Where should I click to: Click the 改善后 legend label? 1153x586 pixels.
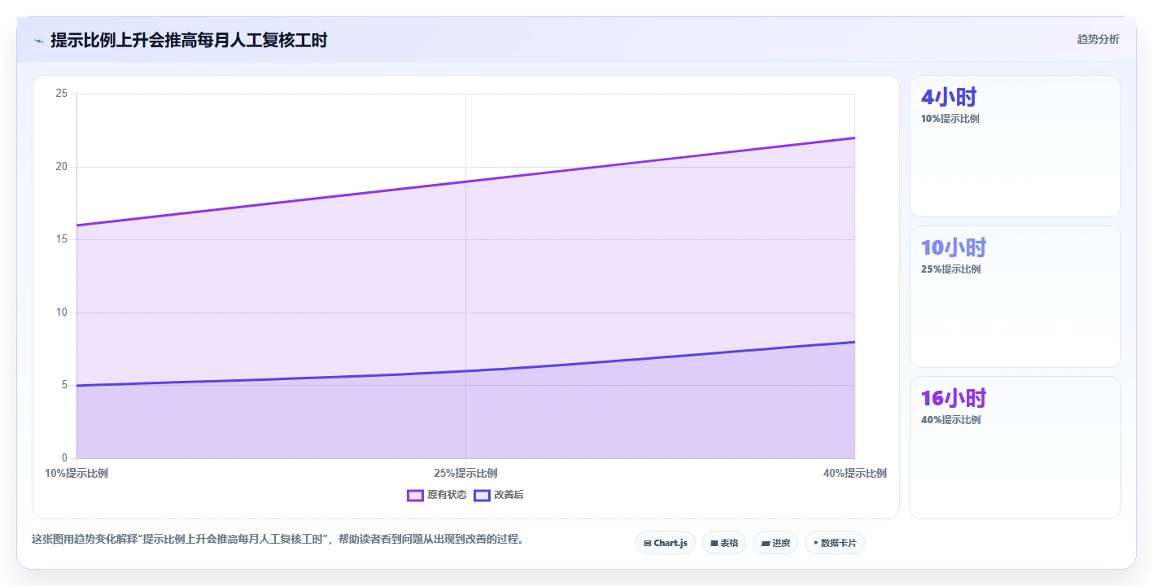click(x=509, y=495)
